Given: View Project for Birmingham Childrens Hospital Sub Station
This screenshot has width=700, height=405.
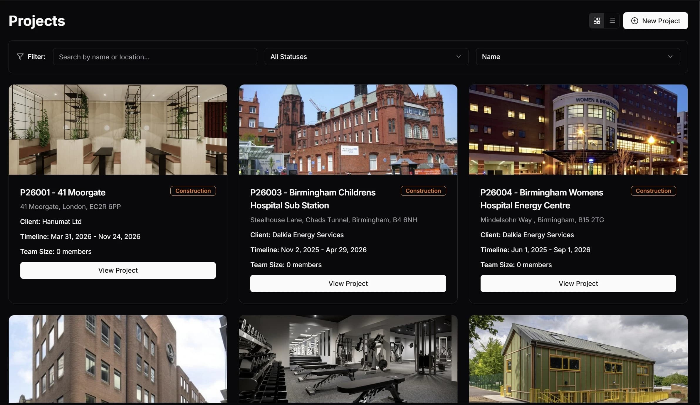Looking at the screenshot, I should [348, 283].
